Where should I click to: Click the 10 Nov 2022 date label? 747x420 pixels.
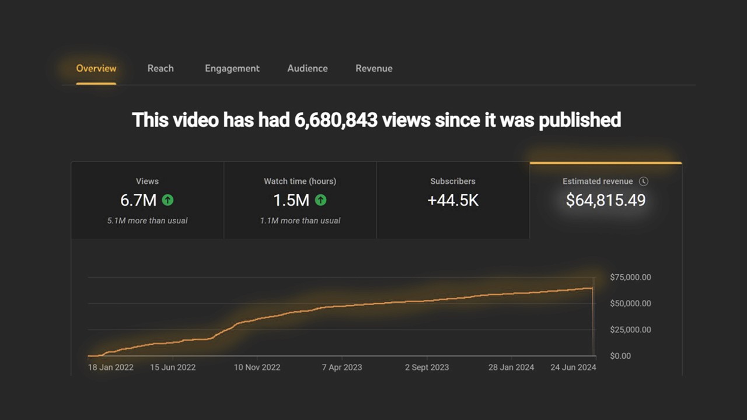(x=257, y=367)
